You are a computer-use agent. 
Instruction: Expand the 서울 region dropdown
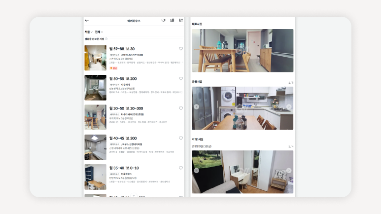pos(88,32)
